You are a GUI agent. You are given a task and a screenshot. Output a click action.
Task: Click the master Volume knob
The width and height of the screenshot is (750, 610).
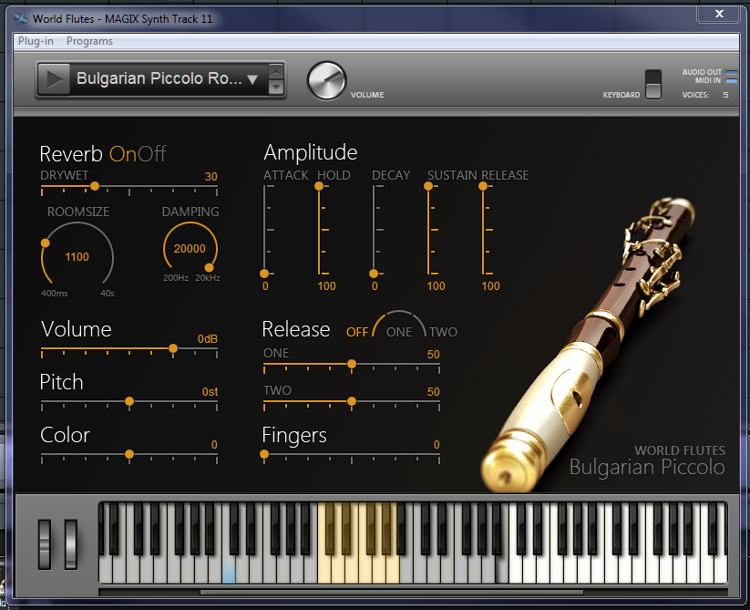click(x=326, y=80)
